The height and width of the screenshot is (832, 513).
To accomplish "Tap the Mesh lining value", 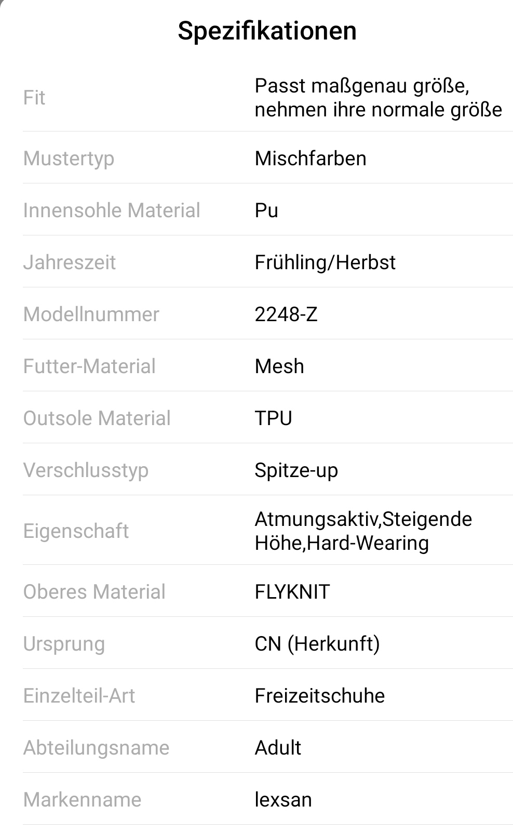I will point(279,366).
